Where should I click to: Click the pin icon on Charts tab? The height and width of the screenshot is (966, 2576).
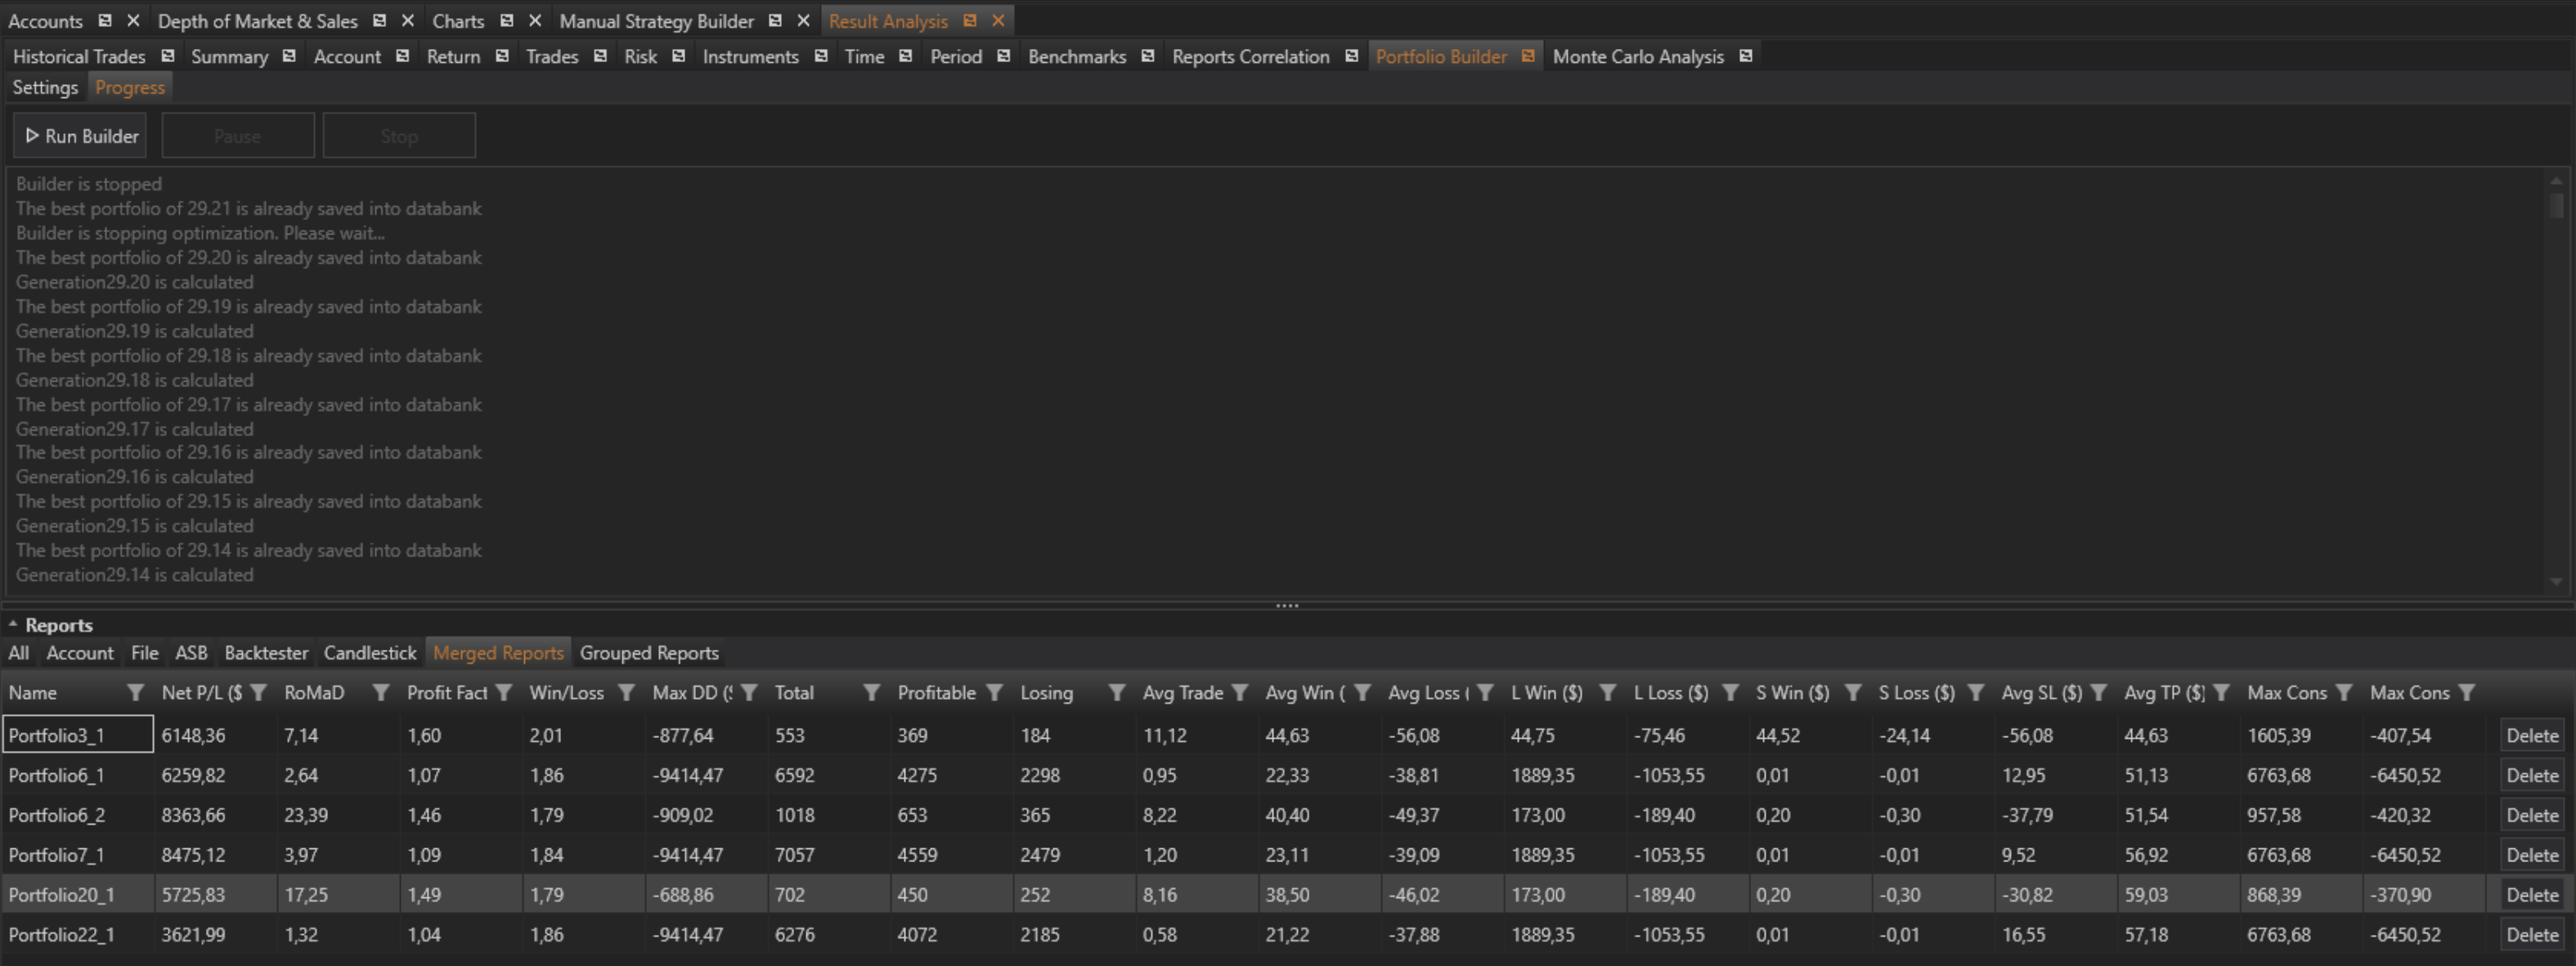pyautogui.click(x=506, y=20)
